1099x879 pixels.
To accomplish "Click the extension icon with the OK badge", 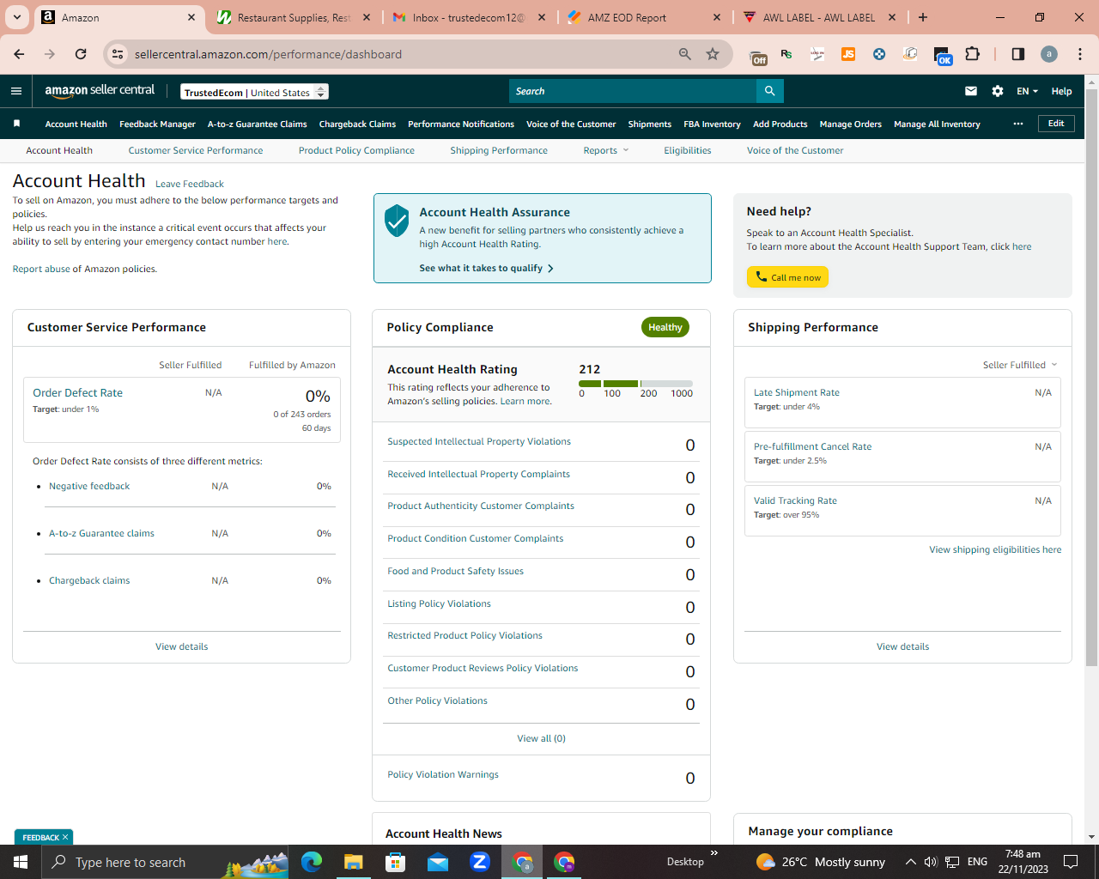I will 943,56.
